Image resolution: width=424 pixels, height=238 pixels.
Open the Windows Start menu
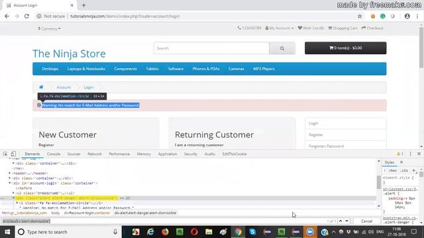7,232
